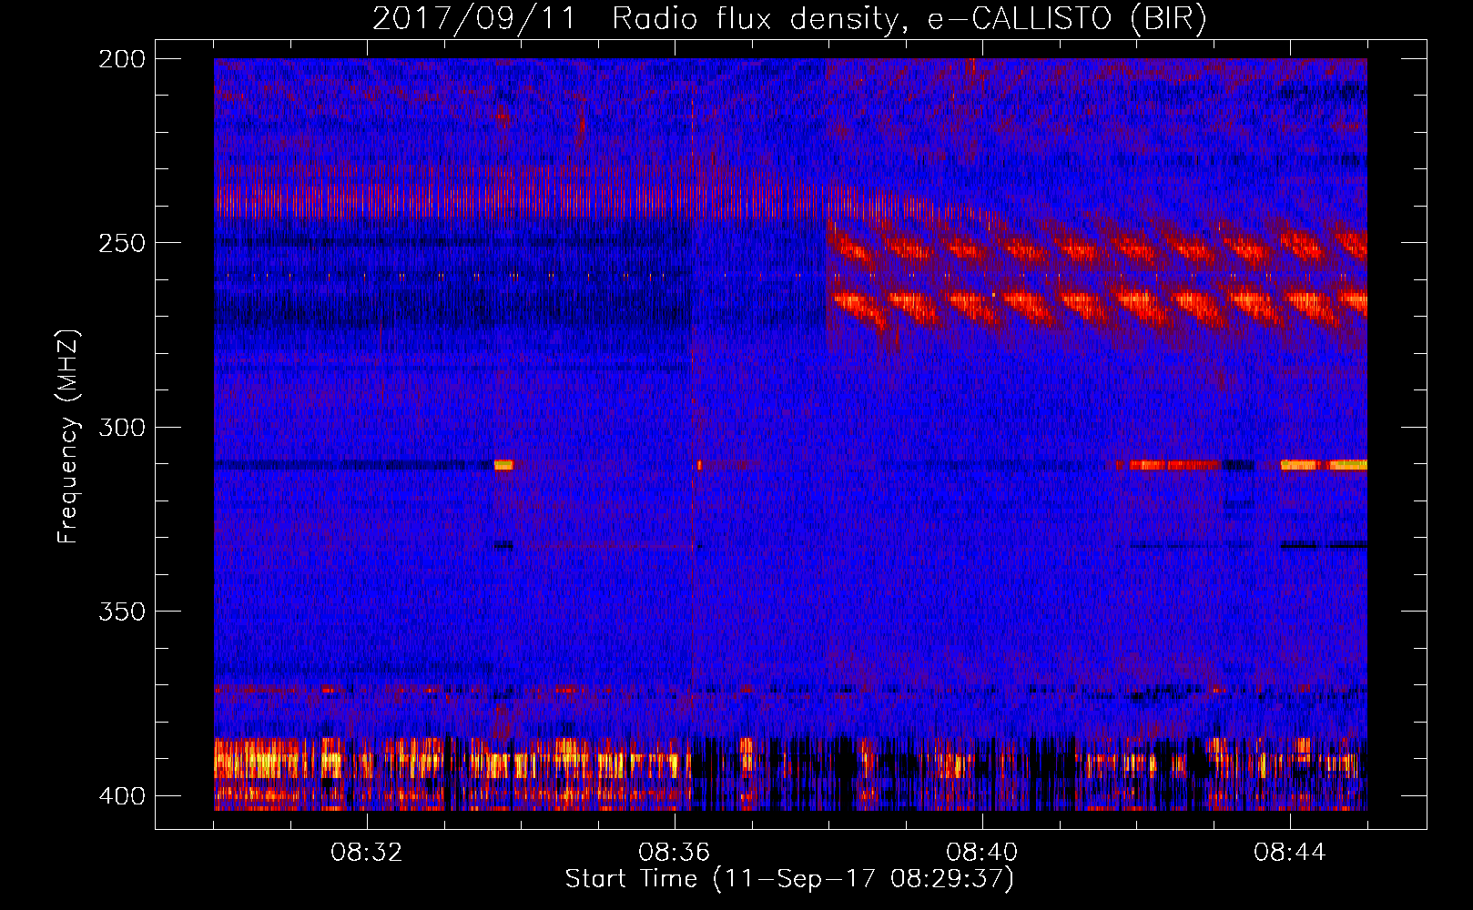Image resolution: width=1473 pixels, height=910 pixels.
Task: Click the 08:44 time tick label
Action: (1290, 853)
